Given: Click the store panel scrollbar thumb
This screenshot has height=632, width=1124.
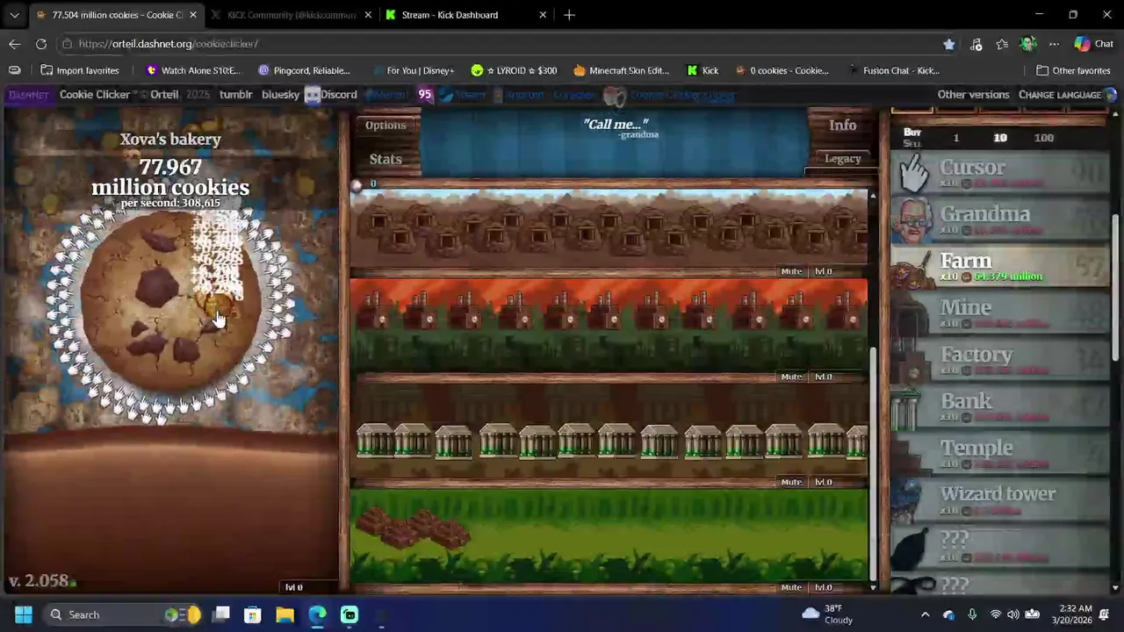Looking at the screenshot, I should [x=1115, y=288].
